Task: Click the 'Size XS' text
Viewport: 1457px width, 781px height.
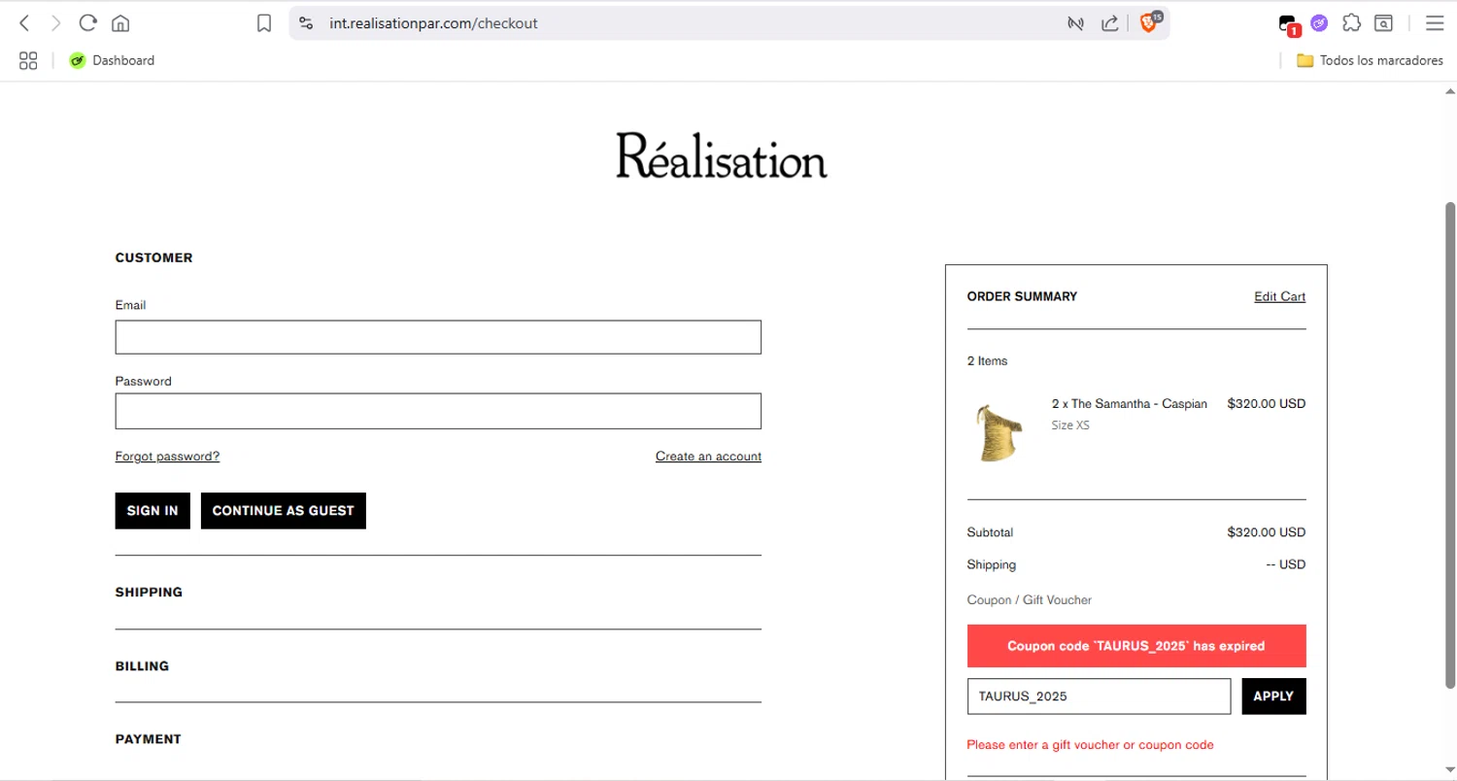Action: pyautogui.click(x=1070, y=425)
